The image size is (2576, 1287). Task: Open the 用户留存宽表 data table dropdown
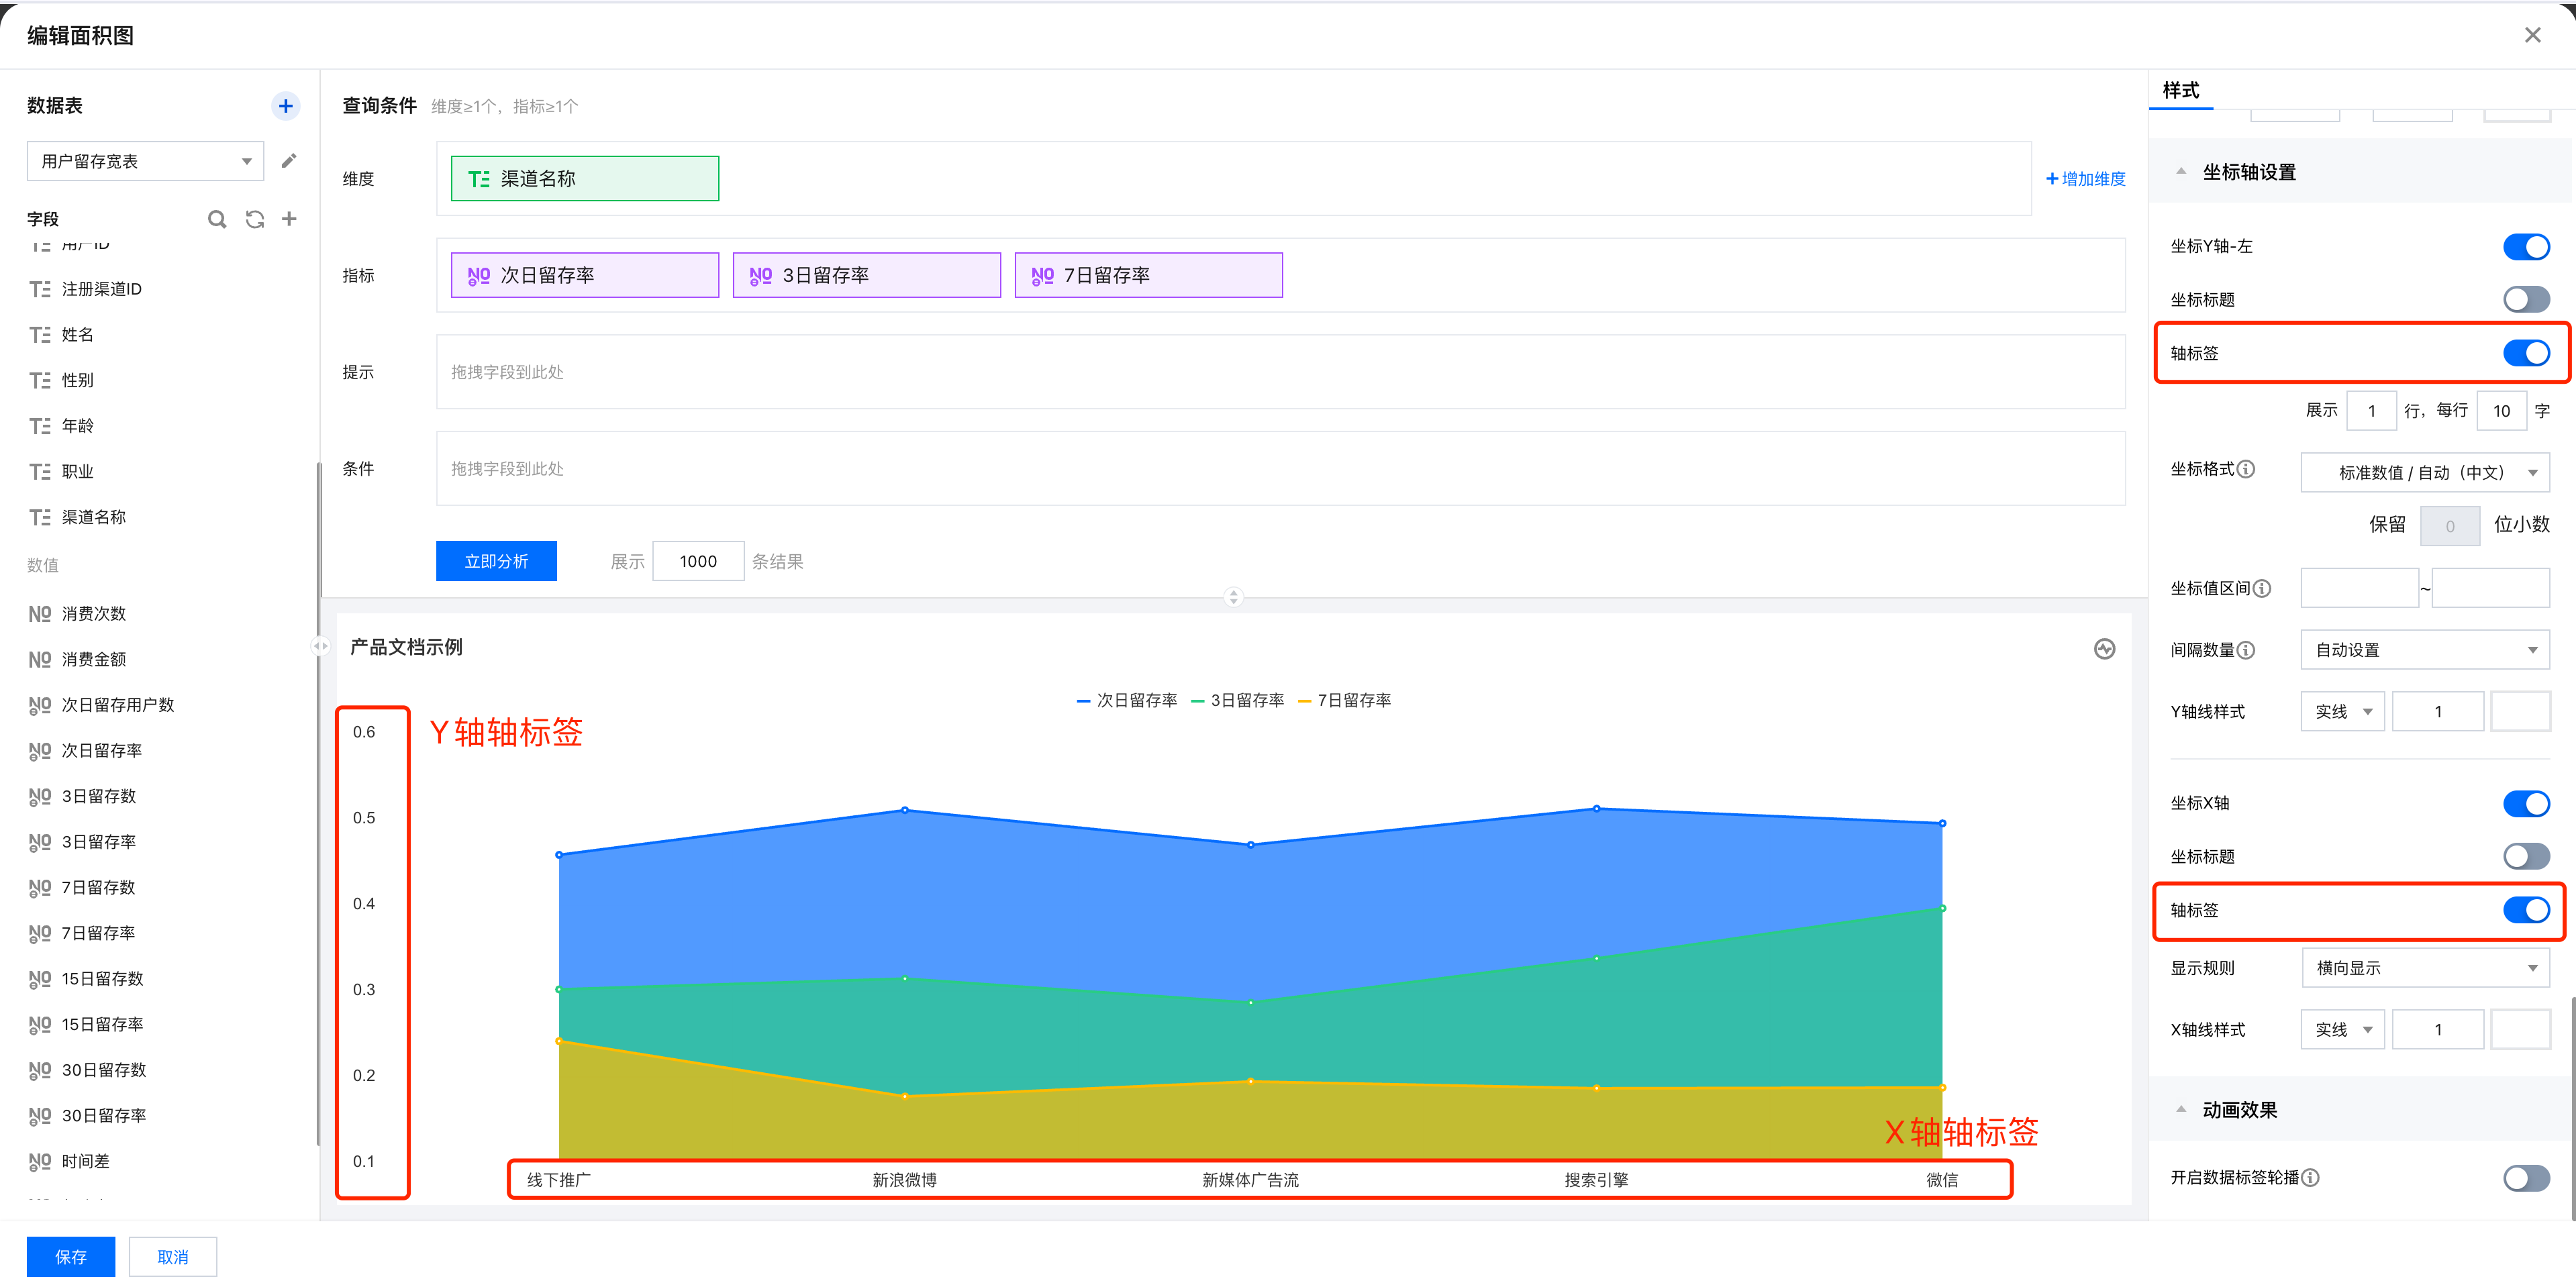pyautogui.click(x=146, y=161)
